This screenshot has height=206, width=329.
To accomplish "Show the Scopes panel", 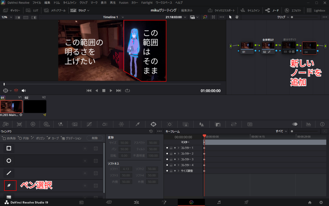I will tap(308, 124).
